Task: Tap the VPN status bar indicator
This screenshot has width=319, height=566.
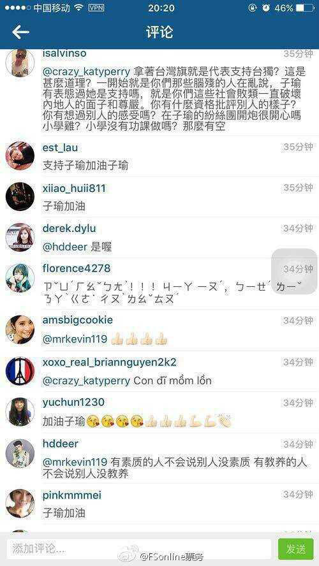Action: pyautogui.click(x=96, y=8)
